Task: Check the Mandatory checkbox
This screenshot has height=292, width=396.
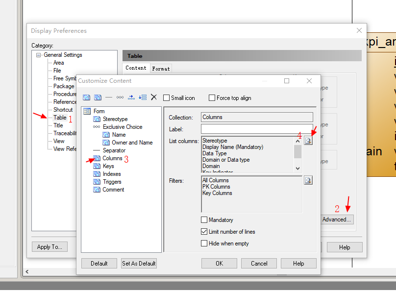Action: [x=205, y=220]
